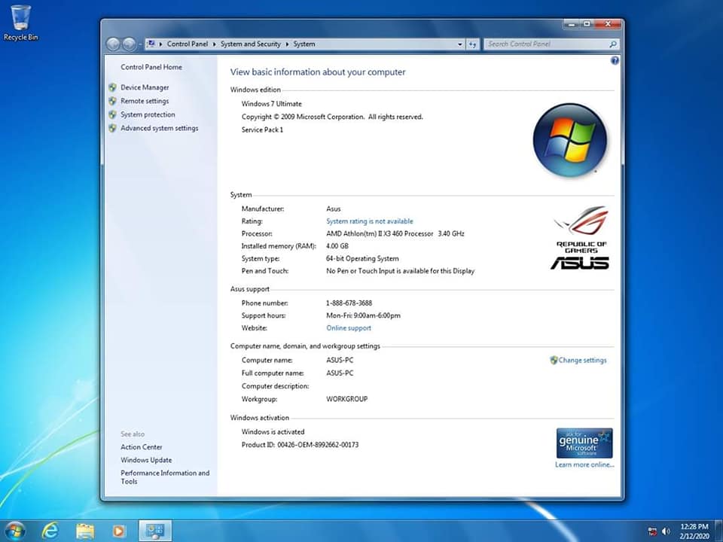
Task: Click the shield icon beside Advanced system settings
Action: [112, 128]
